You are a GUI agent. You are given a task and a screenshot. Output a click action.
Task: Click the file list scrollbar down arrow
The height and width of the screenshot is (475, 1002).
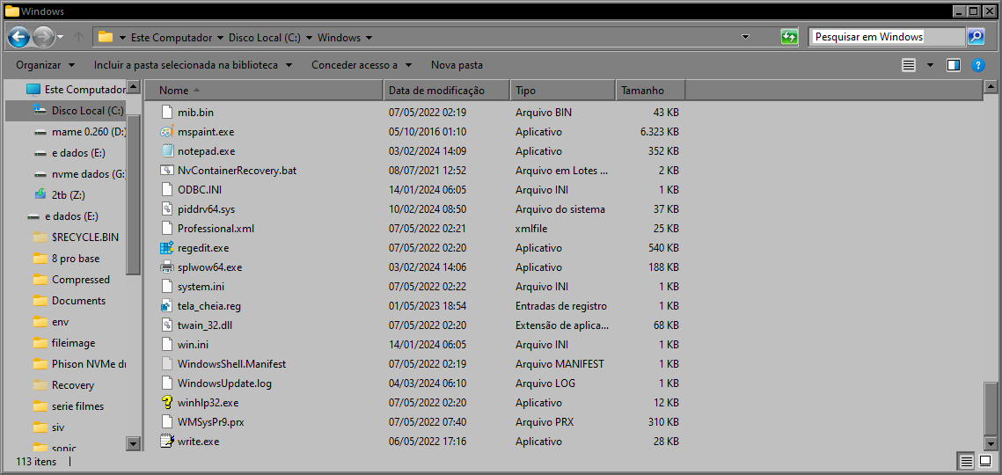pyautogui.click(x=991, y=443)
